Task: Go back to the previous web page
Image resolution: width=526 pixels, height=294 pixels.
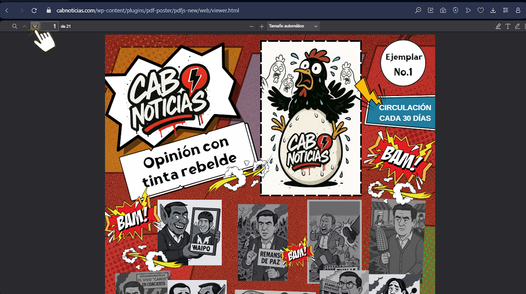Action: (x=7, y=11)
